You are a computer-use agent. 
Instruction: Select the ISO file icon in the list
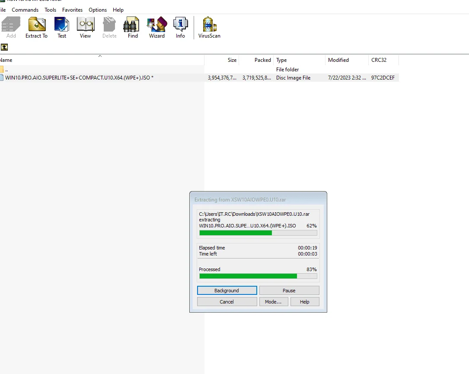click(x=2, y=77)
